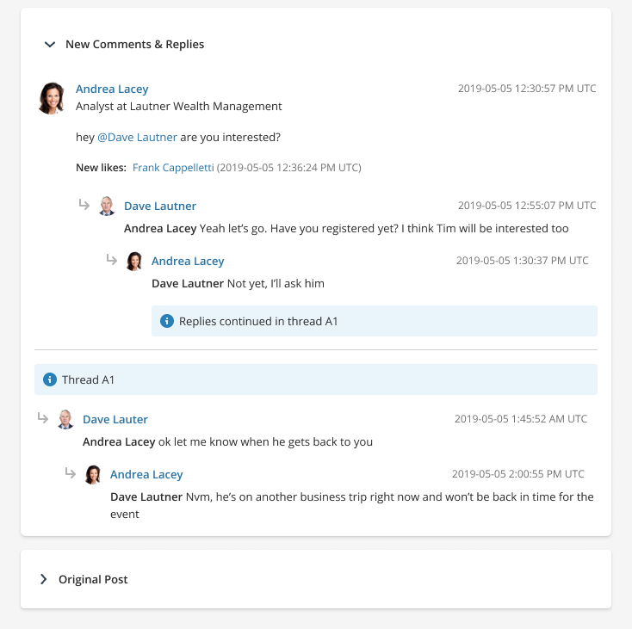Click Andrea Lacey's avatar on 2:00:55 PM reply
The image size is (632, 629).
[93, 474]
